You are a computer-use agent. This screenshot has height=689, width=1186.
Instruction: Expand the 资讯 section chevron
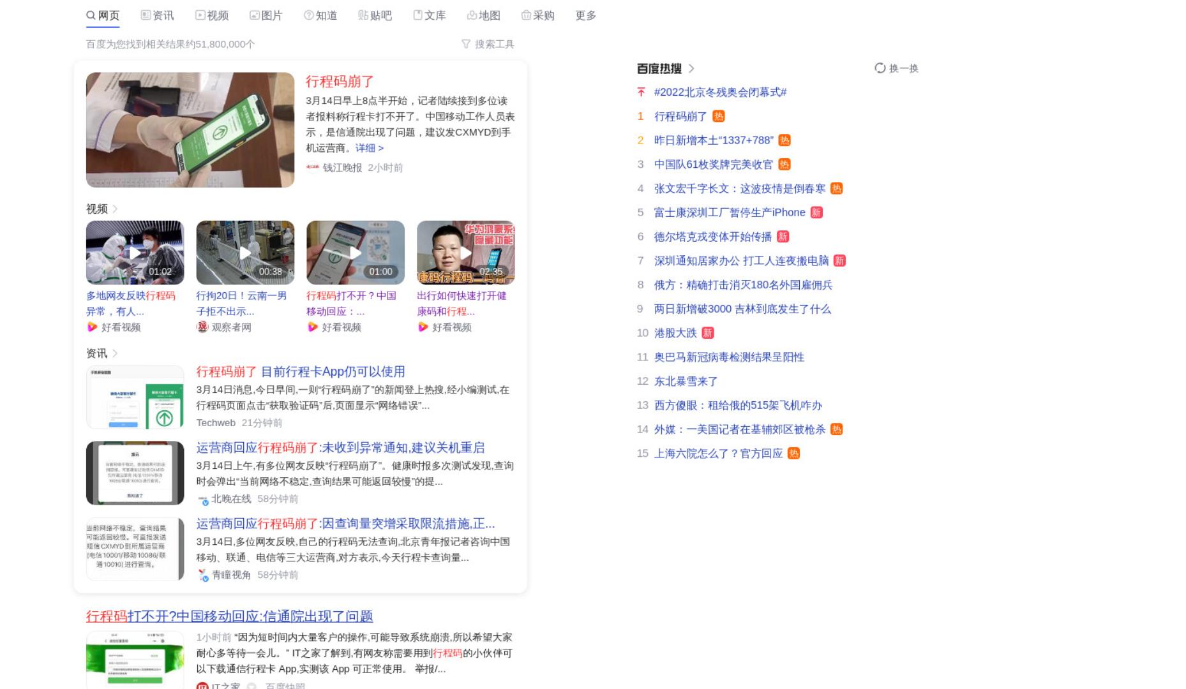click(x=116, y=353)
